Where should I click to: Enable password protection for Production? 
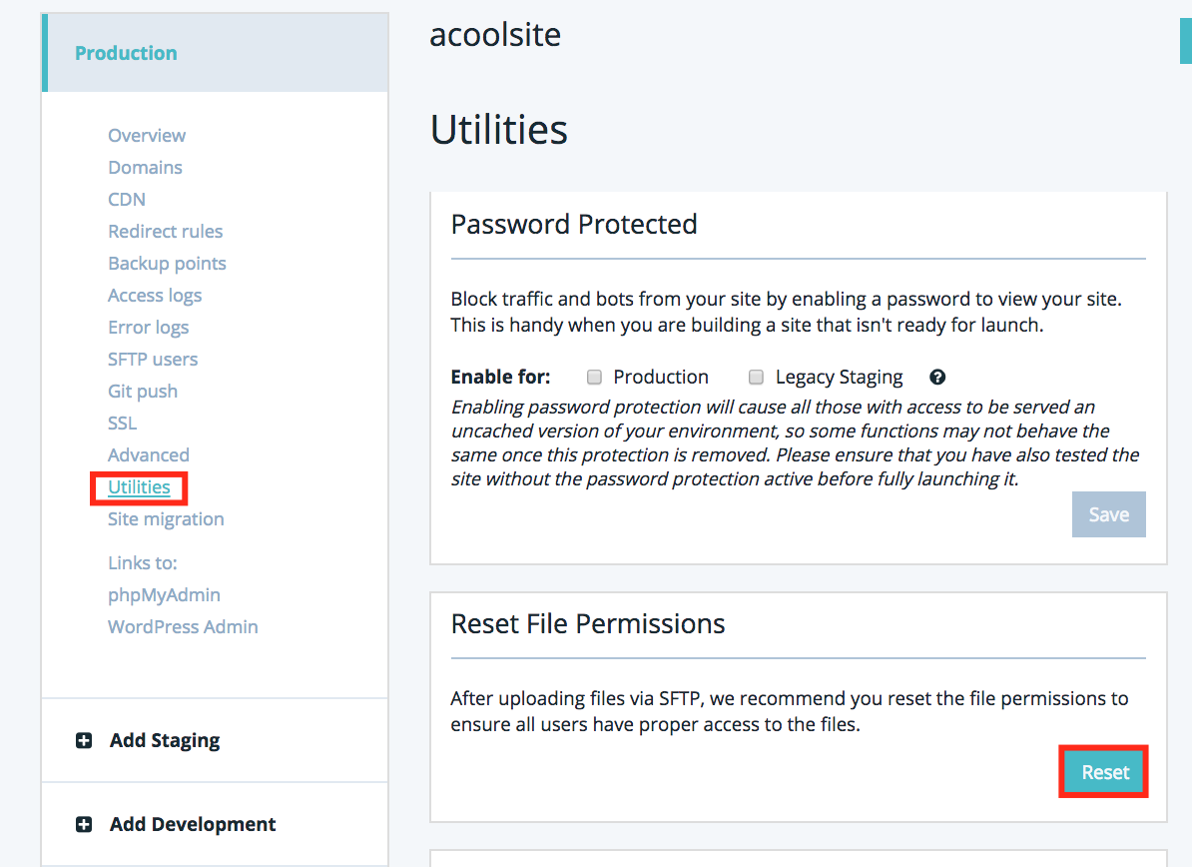595,378
